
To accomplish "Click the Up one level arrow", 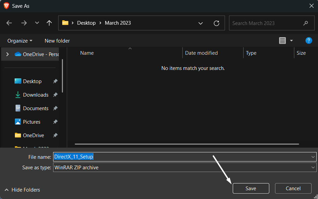I will (49, 23).
